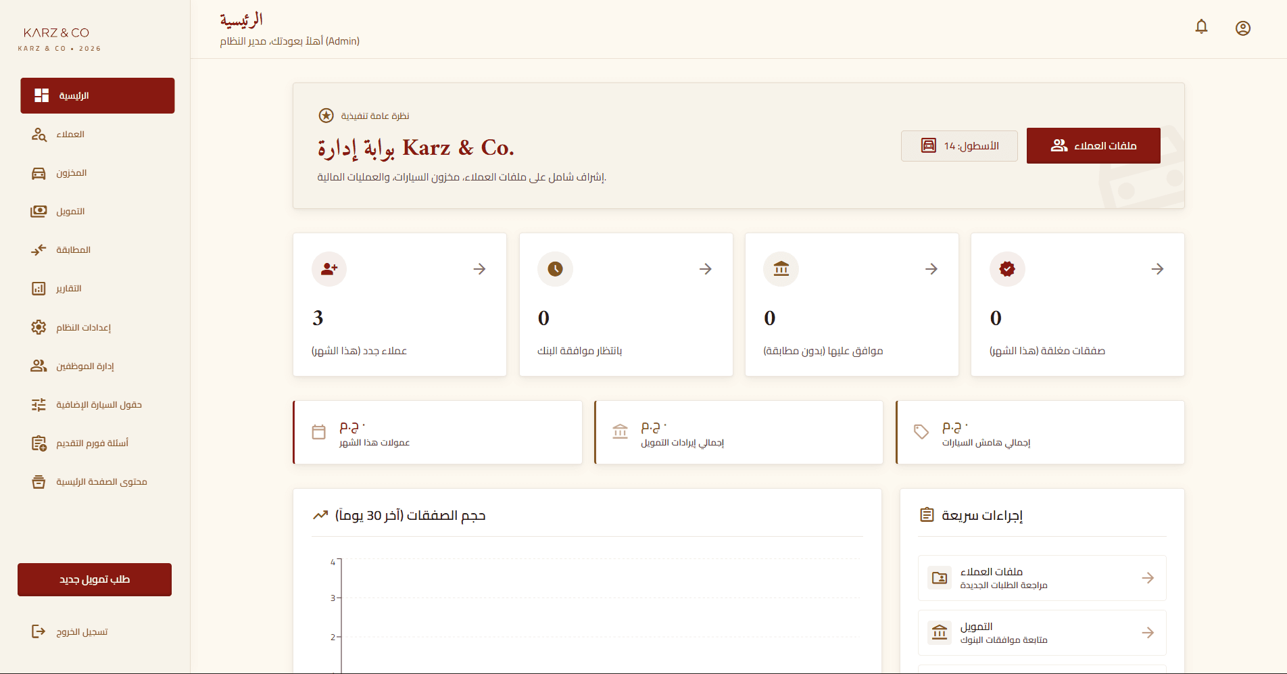Viewport: 1287px width, 674px height.
Task: Click the العملاء search-person icon
Action: 39,134
